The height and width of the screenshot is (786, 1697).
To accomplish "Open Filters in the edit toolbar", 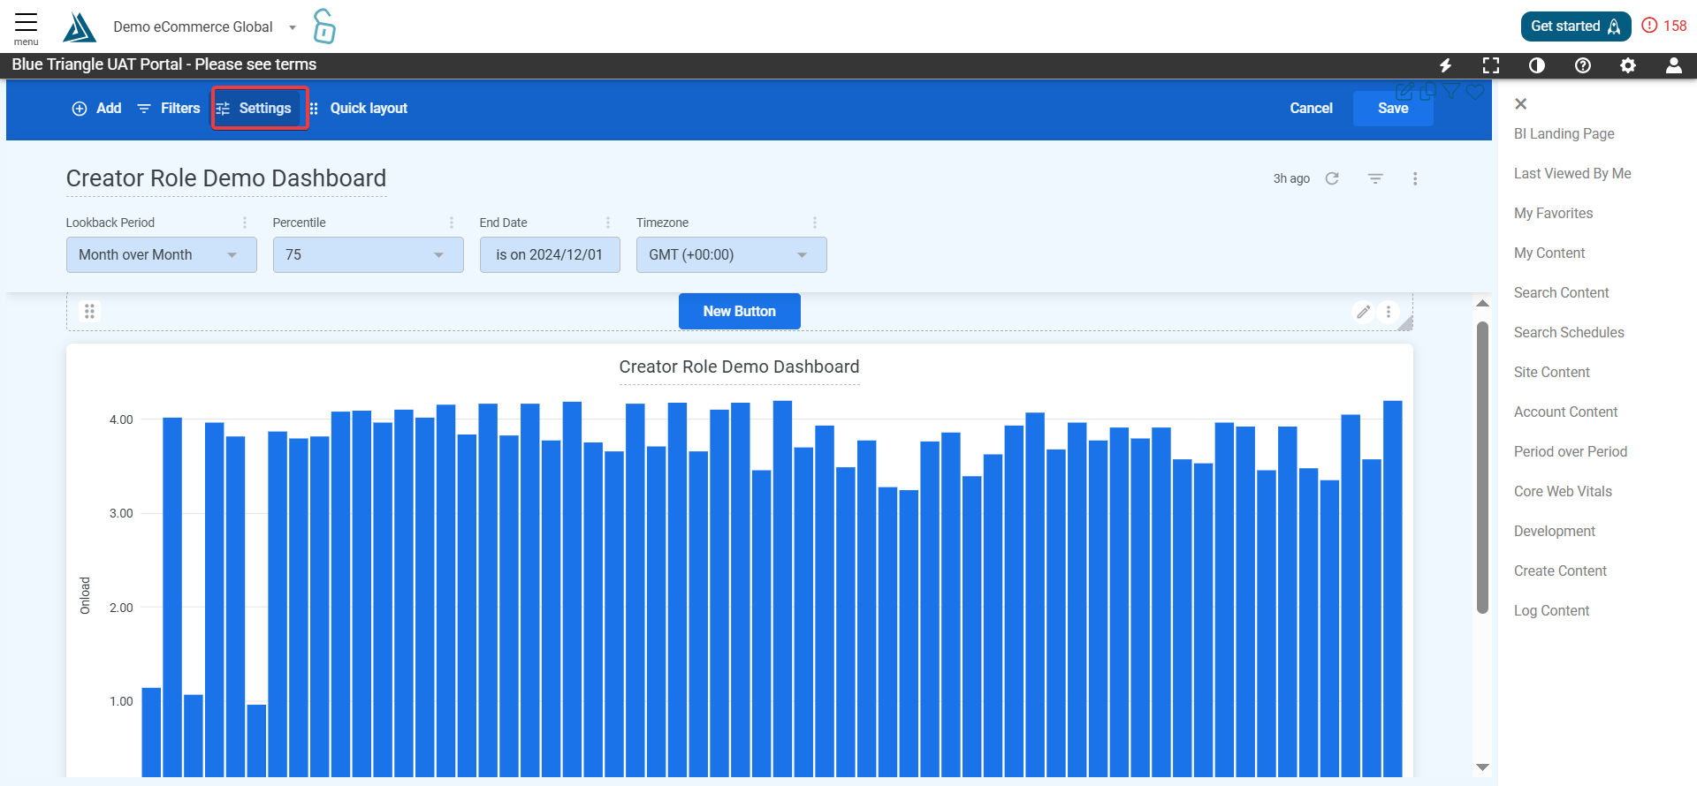I will click(x=169, y=109).
